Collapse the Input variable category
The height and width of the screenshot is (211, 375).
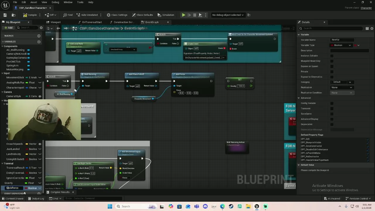[x=3, y=74]
